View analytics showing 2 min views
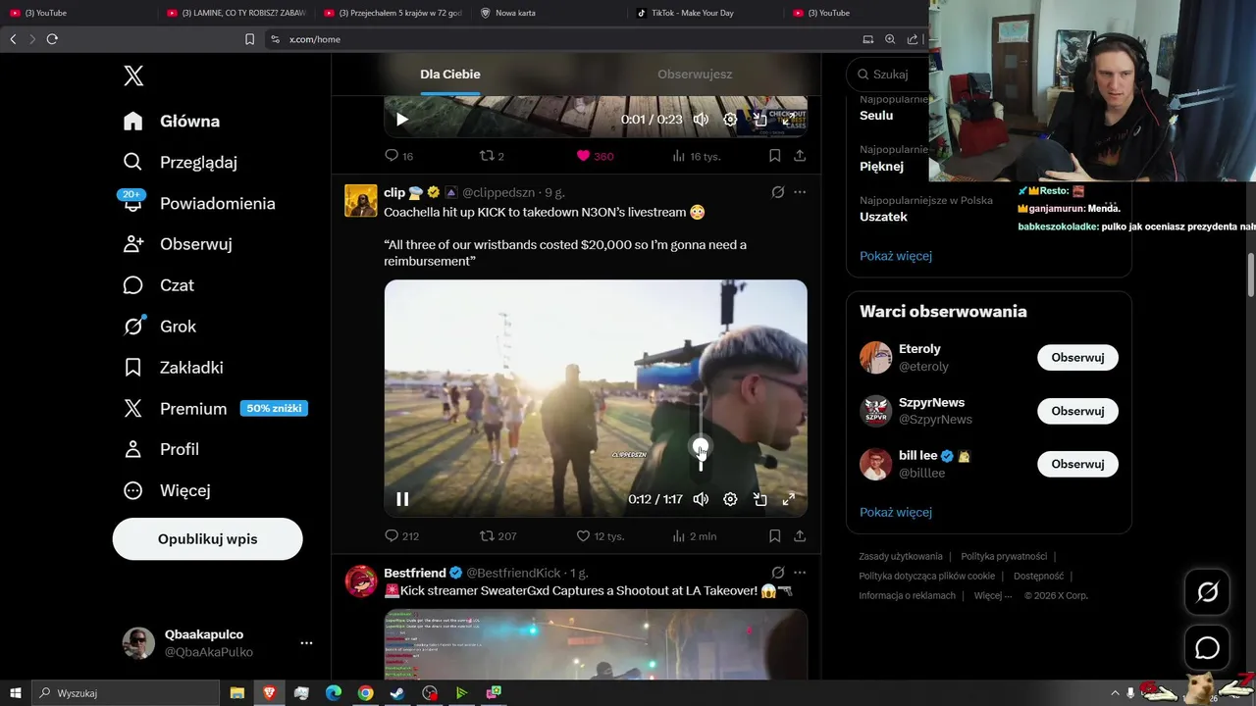 click(x=694, y=535)
